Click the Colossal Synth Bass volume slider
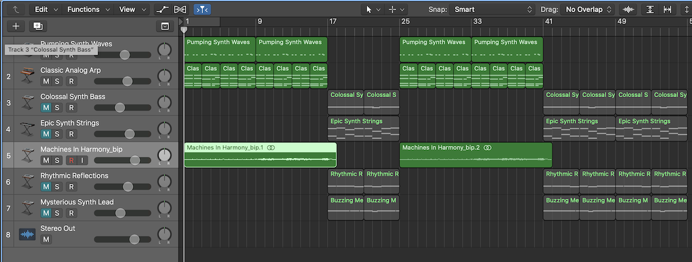This screenshot has height=262, width=692. click(123, 107)
